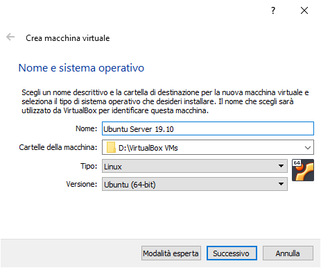
Task: Close the Crea macchina virtuale dialog
Action: pyautogui.click(x=304, y=10)
